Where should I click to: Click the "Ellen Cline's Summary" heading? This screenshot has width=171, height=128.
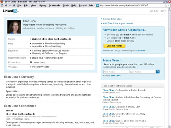tap(19, 77)
